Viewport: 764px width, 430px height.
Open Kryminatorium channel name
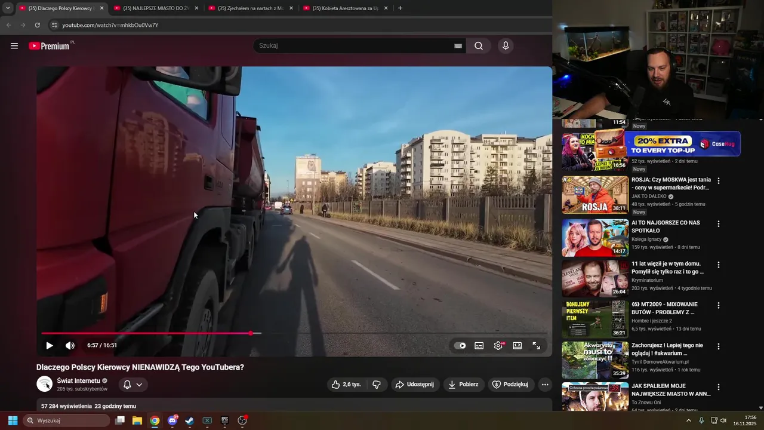[647, 280]
